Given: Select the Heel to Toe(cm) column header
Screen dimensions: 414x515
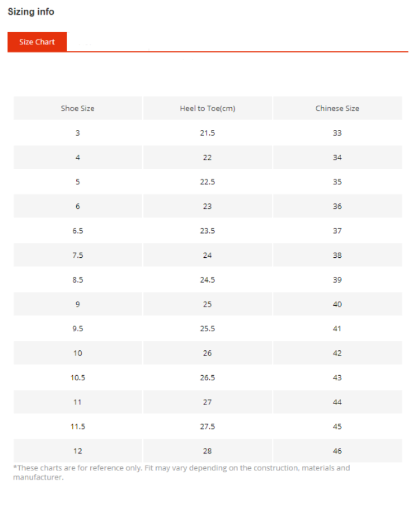Looking at the screenshot, I should [208, 108].
